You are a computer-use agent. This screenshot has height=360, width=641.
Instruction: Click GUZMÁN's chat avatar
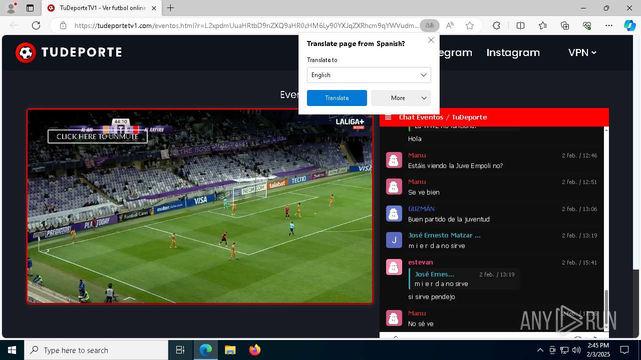(394, 213)
